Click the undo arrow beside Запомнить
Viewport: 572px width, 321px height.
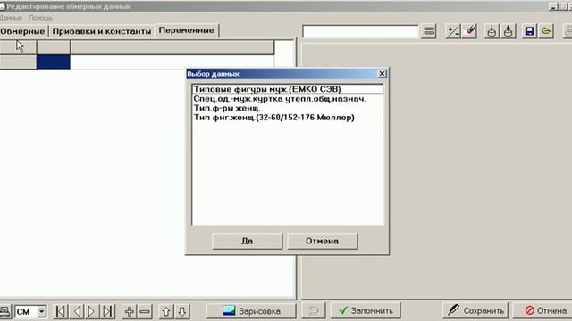pos(314,311)
